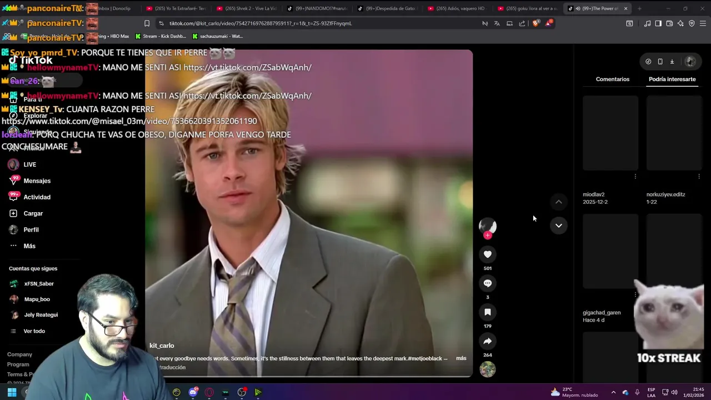Screen dimensions: 711x400
Task: Open the LIVE sidebar item
Action: [30, 164]
